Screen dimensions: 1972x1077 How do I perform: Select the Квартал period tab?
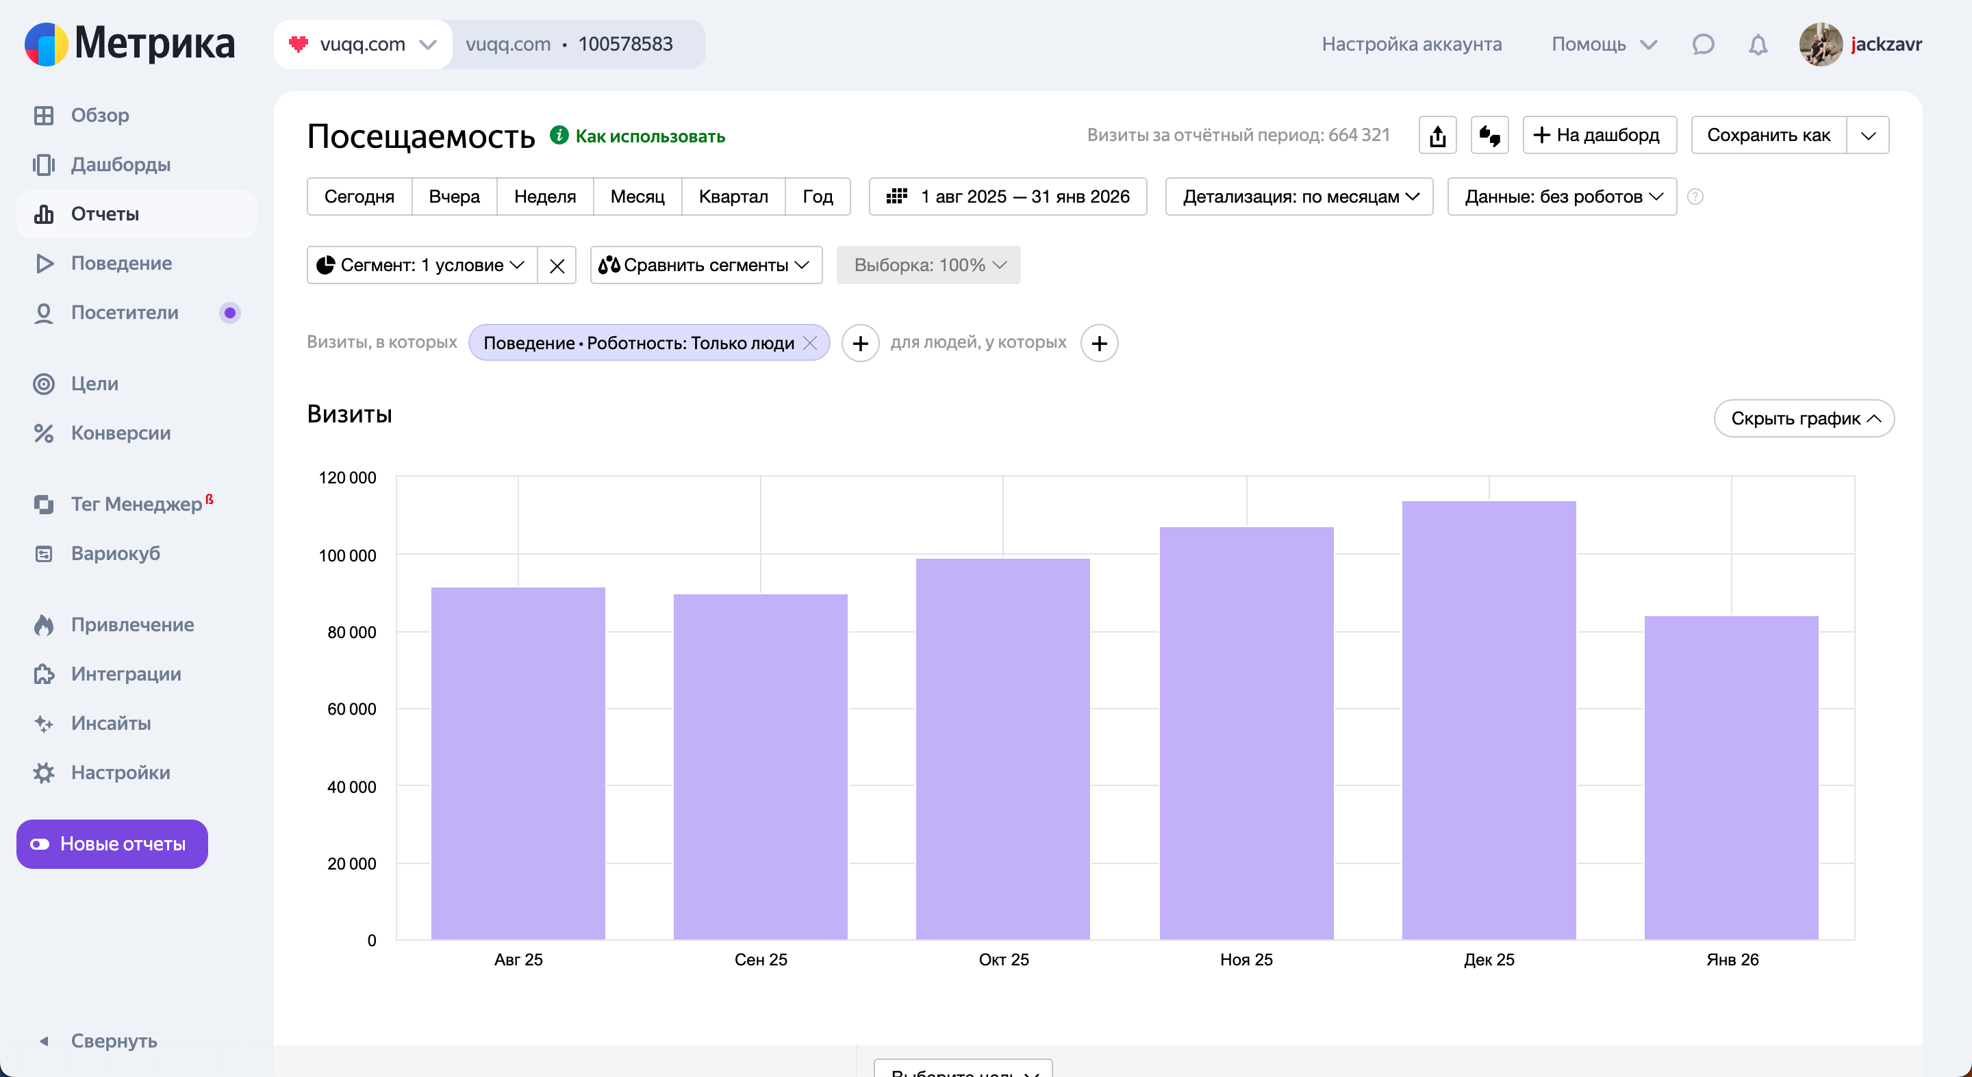point(733,197)
